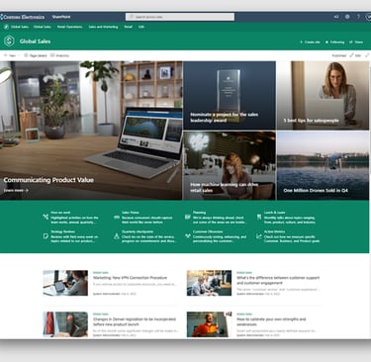The width and height of the screenshot is (371, 362).
Task: Click the Customer Obsession quick link icon
Action: click(188, 235)
